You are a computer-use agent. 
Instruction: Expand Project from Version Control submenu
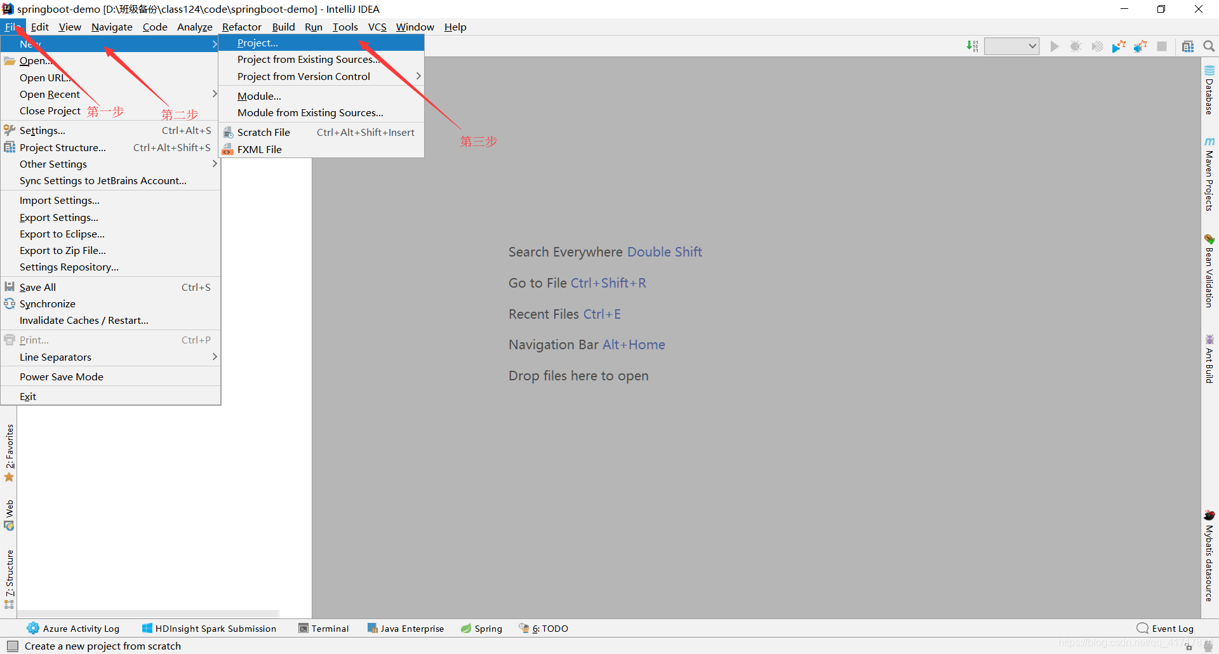click(321, 76)
